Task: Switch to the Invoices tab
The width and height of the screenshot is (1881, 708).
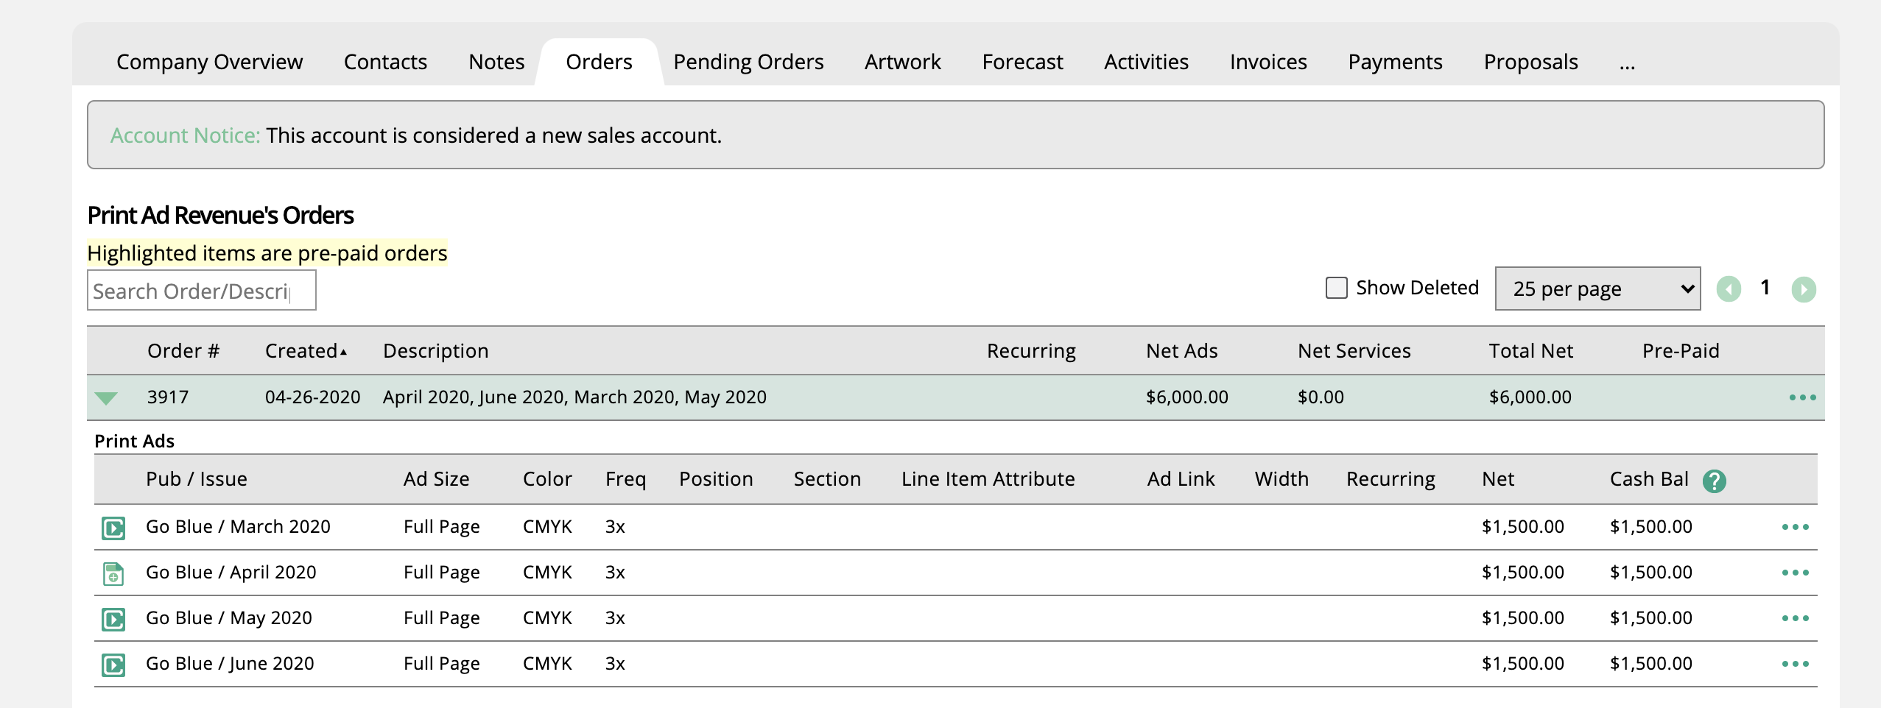Action: pyautogui.click(x=1268, y=63)
